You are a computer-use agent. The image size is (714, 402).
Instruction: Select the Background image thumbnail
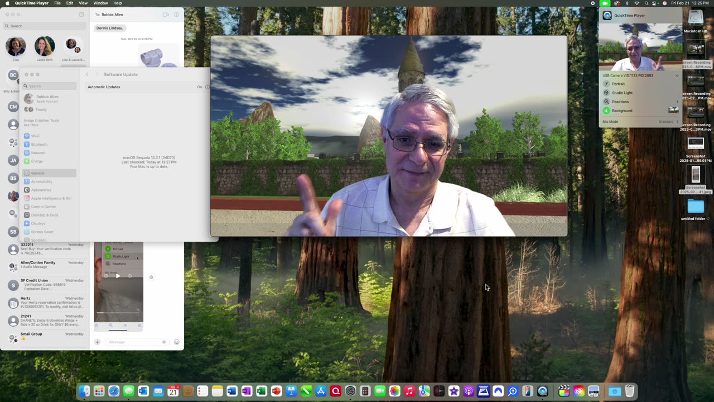tap(673, 111)
